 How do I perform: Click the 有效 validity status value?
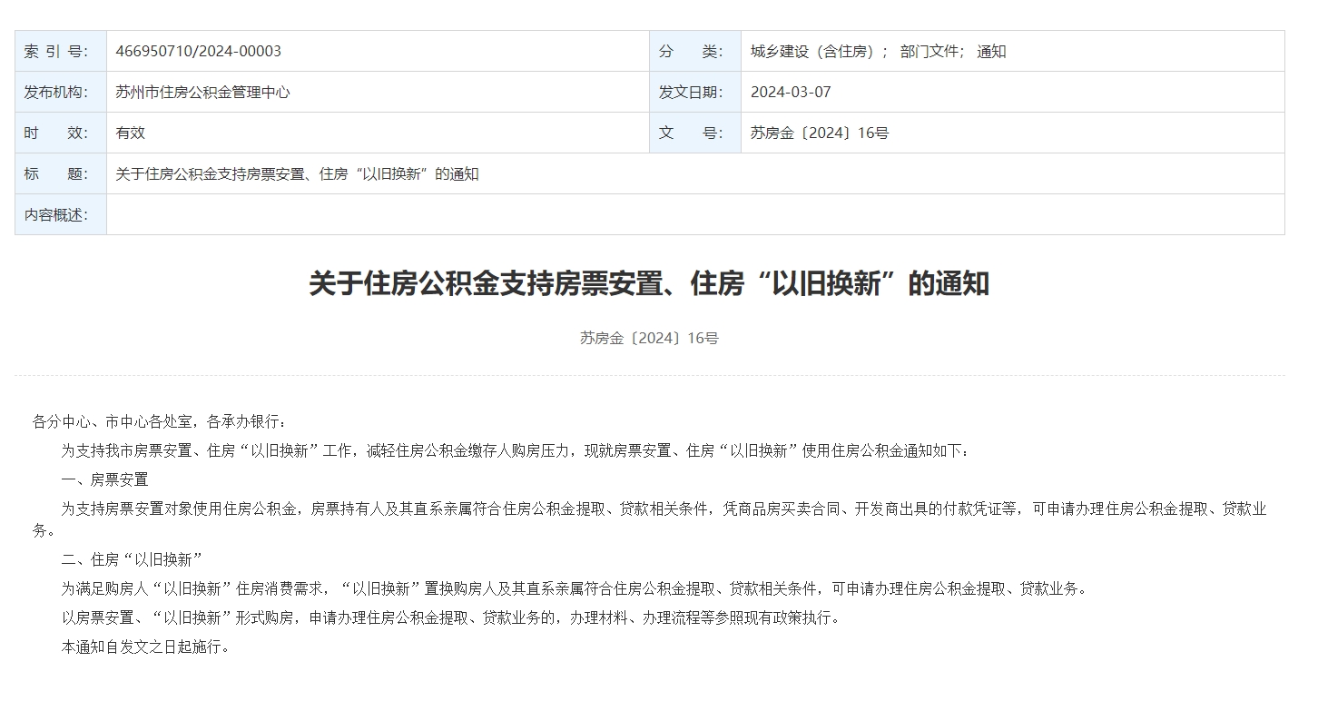click(x=131, y=133)
